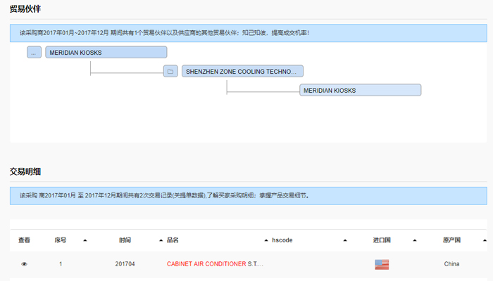Click the 品名 column header text
Image resolution: width=493 pixels, height=281 pixels.
tap(173, 240)
